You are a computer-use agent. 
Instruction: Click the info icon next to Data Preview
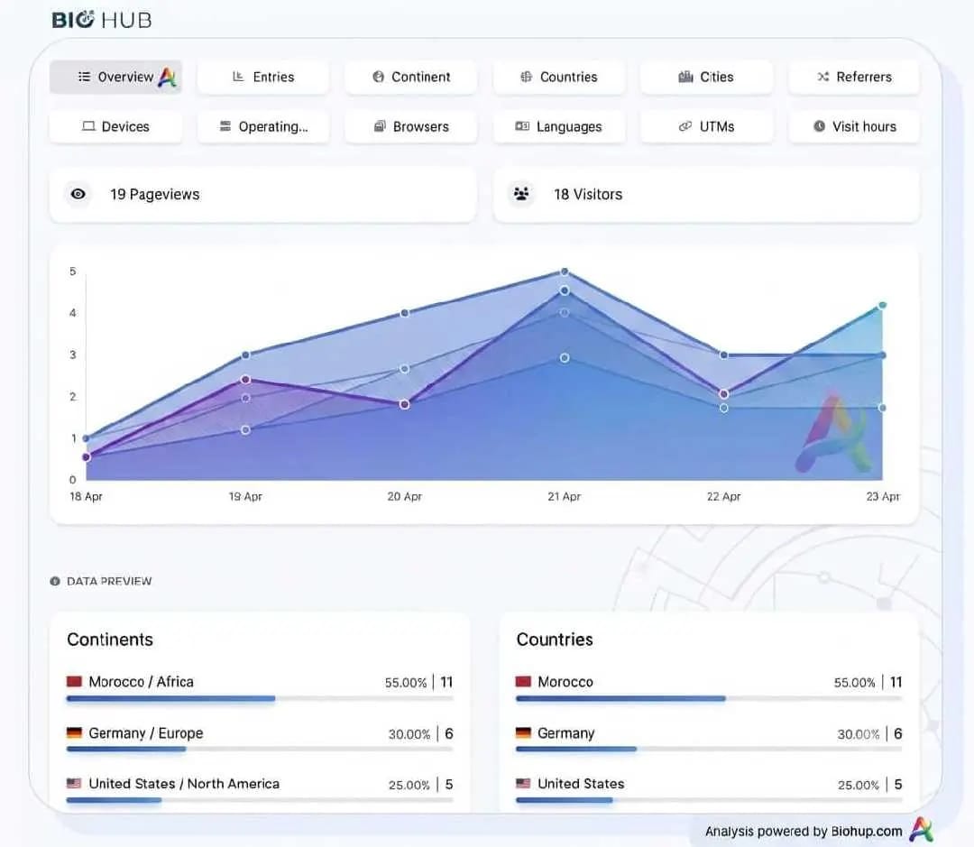click(55, 581)
